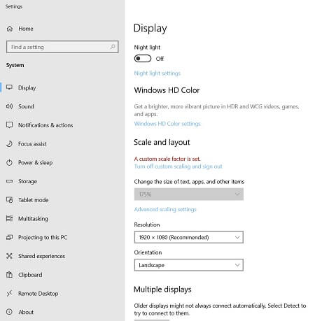
Task: Click the search magnifier icon
Action: click(113, 47)
